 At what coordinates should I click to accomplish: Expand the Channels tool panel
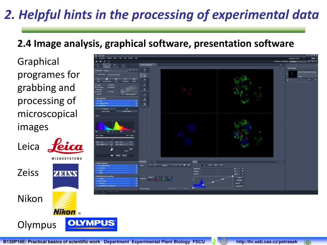tap(95, 168)
